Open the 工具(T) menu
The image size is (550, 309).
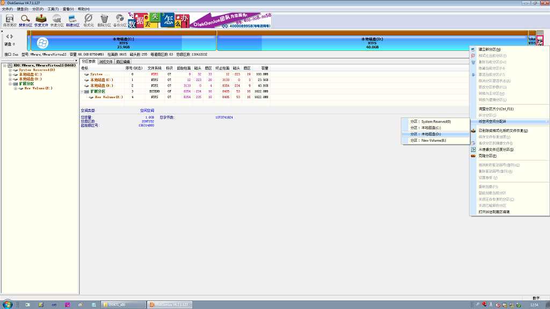point(53,9)
